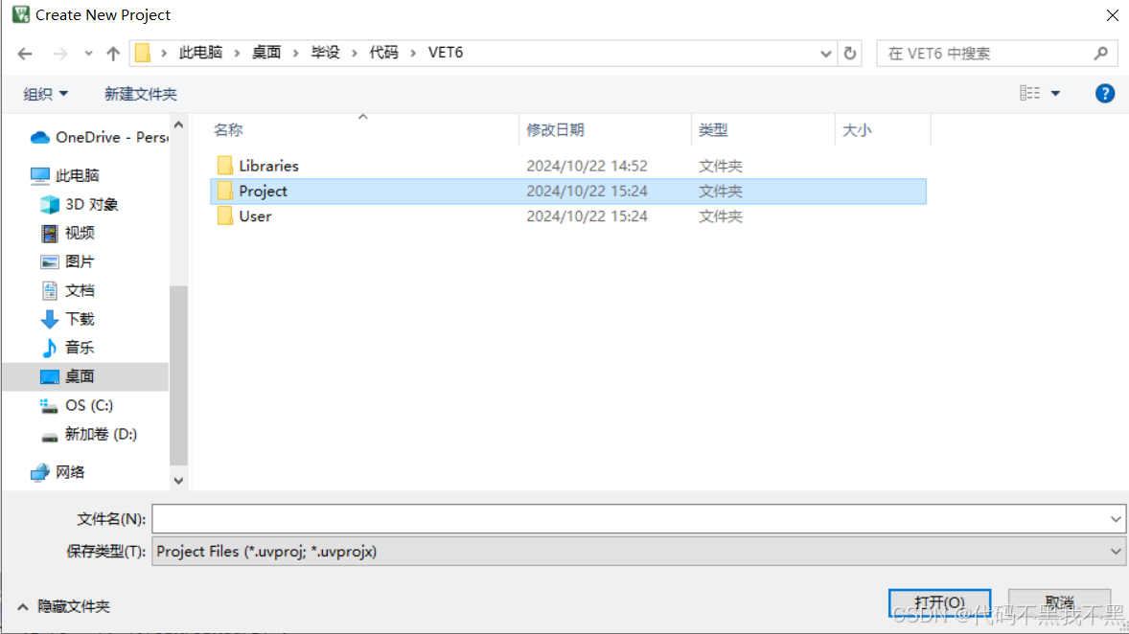Screen dimensions: 1129x634
Task: Go up one folder level
Action: tap(113, 54)
